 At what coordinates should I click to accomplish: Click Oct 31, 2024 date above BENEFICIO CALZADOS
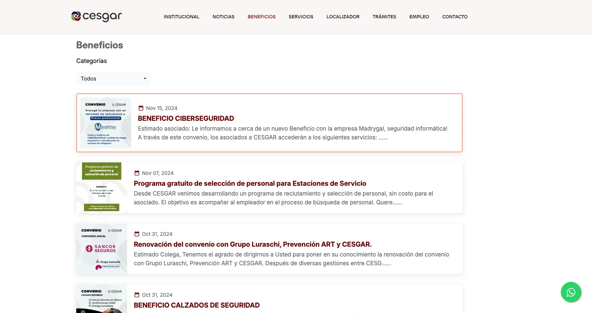[157, 295]
